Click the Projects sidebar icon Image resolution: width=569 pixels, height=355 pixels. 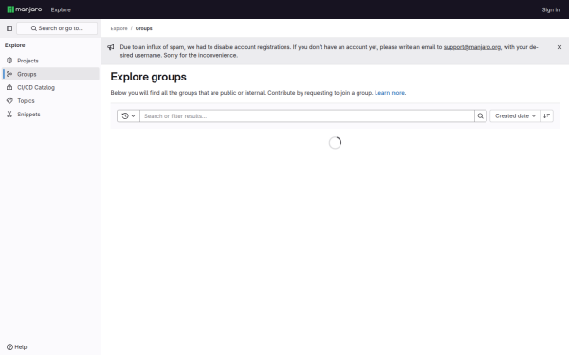click(9, 61)
